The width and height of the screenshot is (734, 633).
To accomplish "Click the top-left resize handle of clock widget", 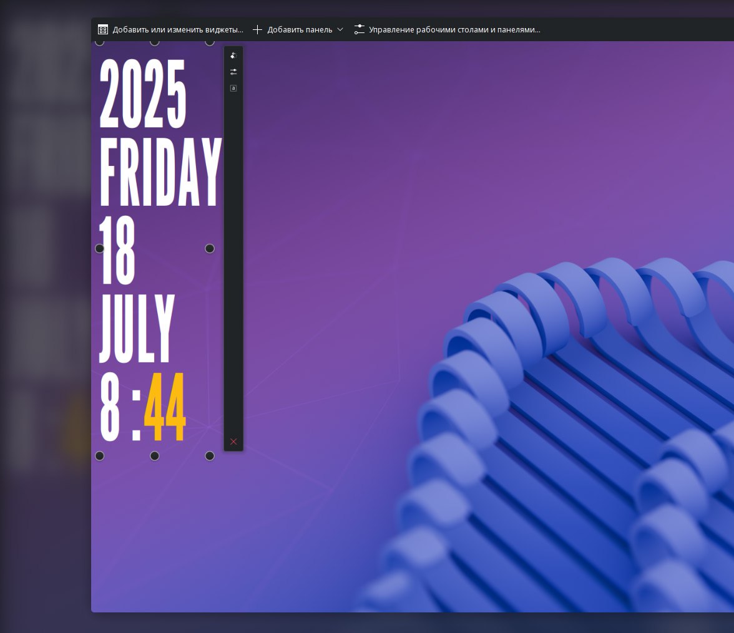I will click(x=100, y=42).
